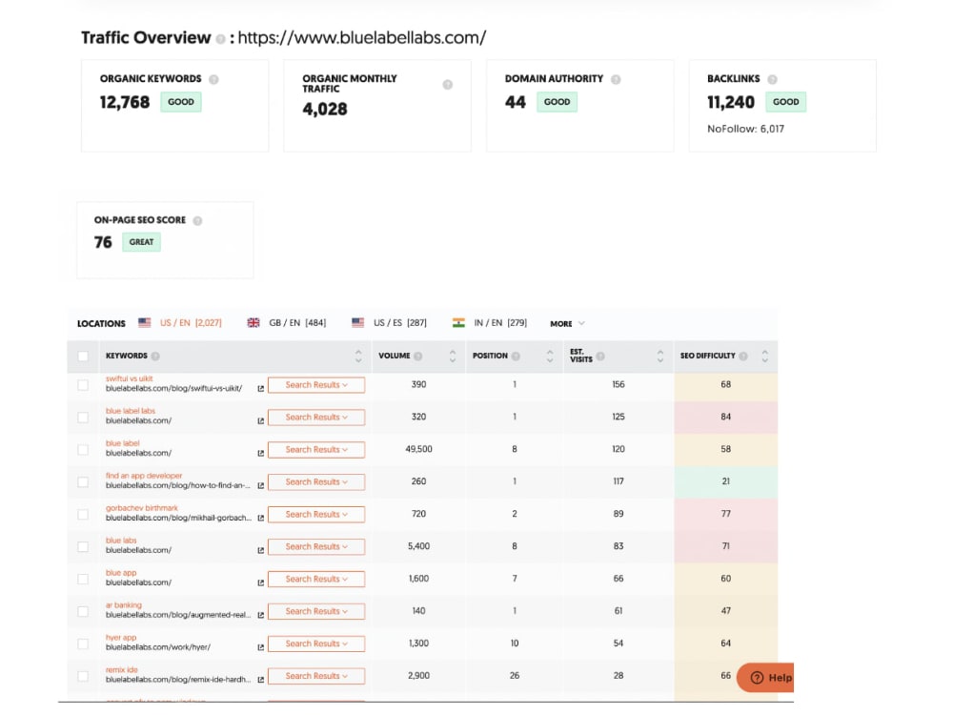Screen dimensions: 953x715
Task: Click the volume value 49,500
Action: click(x=418, y=449)
